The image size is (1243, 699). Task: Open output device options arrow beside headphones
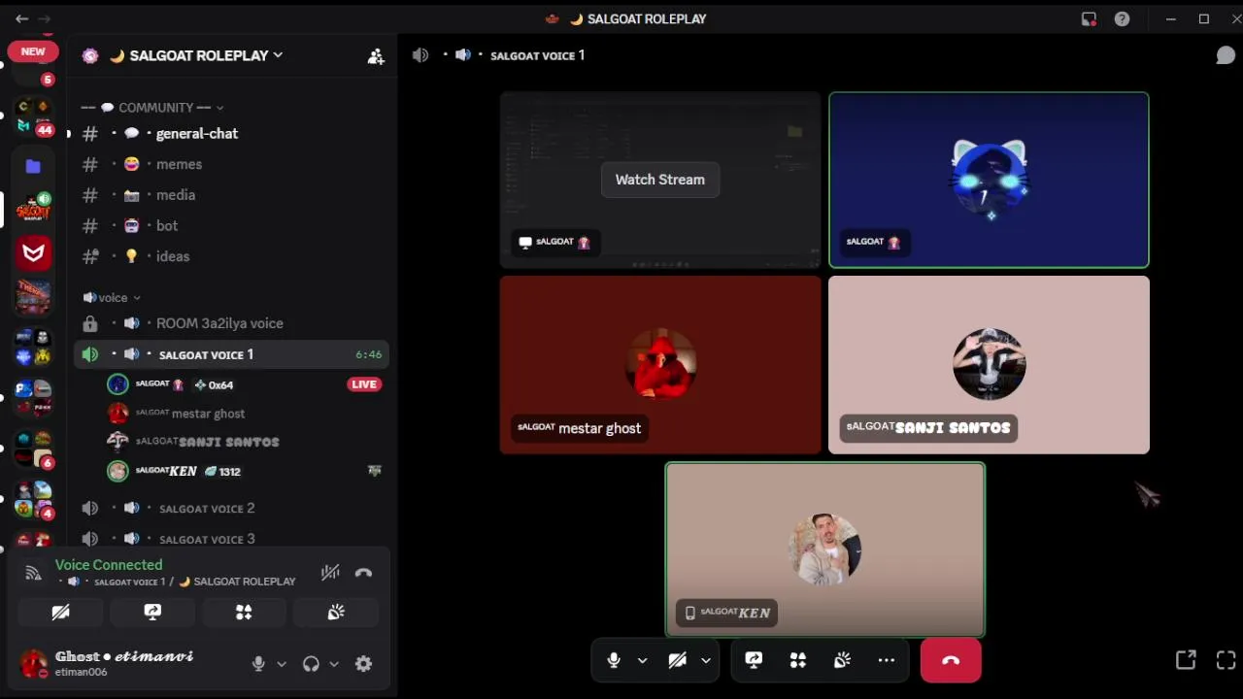pyautogui.click(x=333, y=664)
